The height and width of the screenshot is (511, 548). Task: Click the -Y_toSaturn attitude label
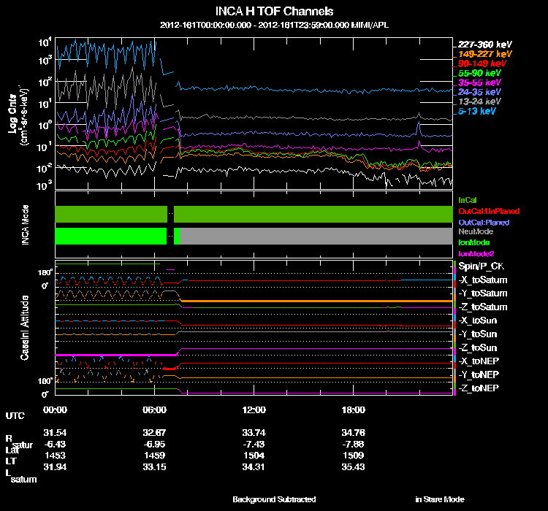coord(483,293)
